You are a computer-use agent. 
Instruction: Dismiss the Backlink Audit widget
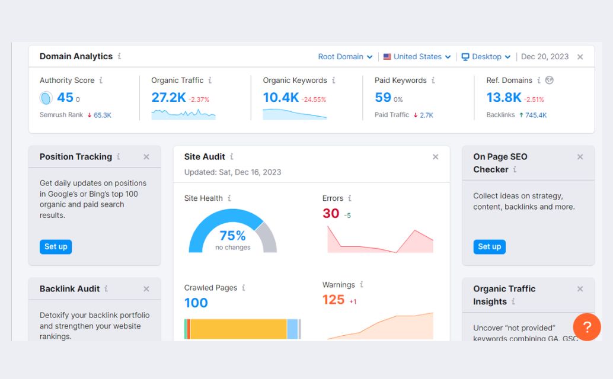(146, 289)
